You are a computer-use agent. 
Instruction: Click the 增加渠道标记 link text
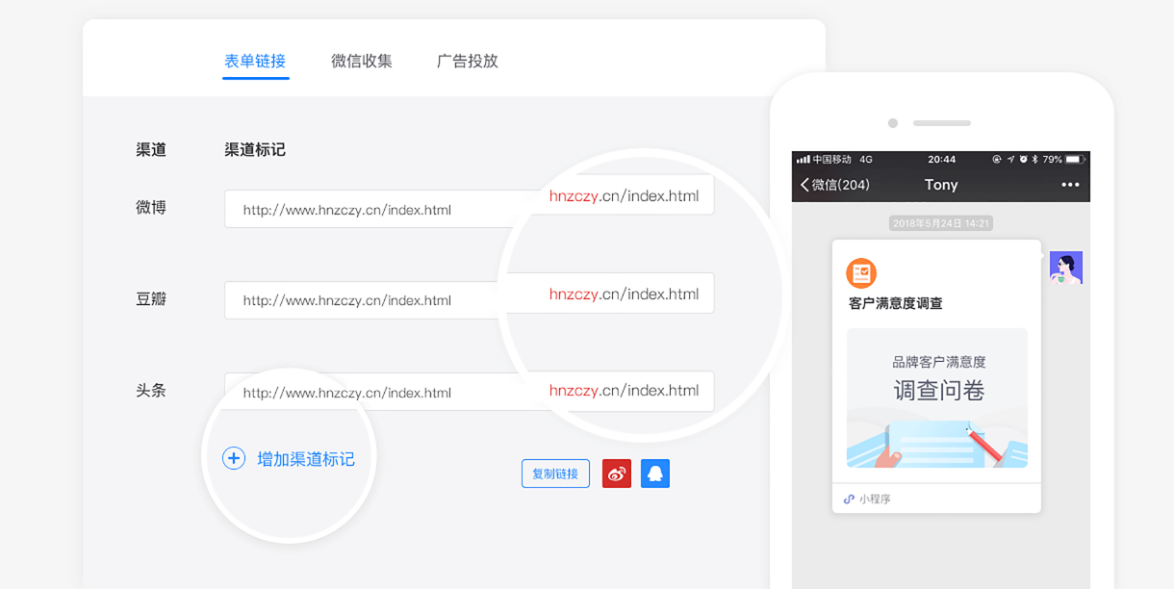click(x=306, y=459)
